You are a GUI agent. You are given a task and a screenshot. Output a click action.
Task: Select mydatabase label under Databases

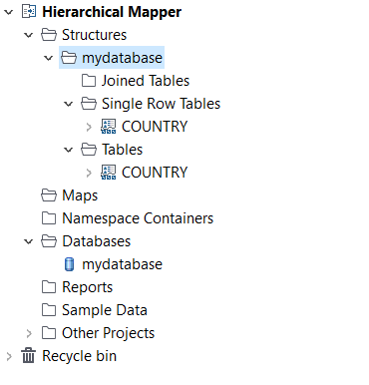[x=122, y=264]
